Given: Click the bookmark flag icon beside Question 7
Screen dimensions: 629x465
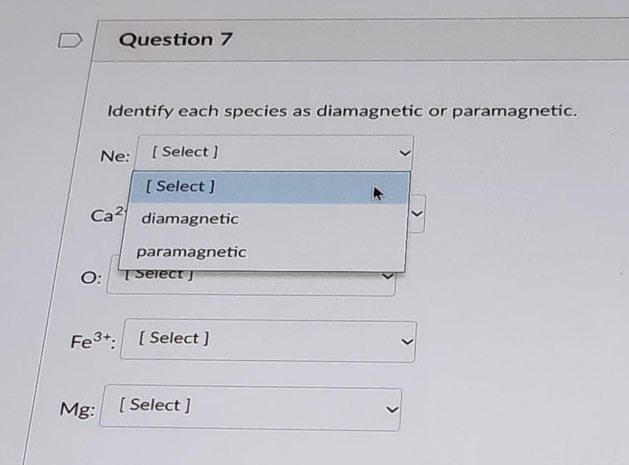Looking at the screenshot, I should tap(70, 40).
